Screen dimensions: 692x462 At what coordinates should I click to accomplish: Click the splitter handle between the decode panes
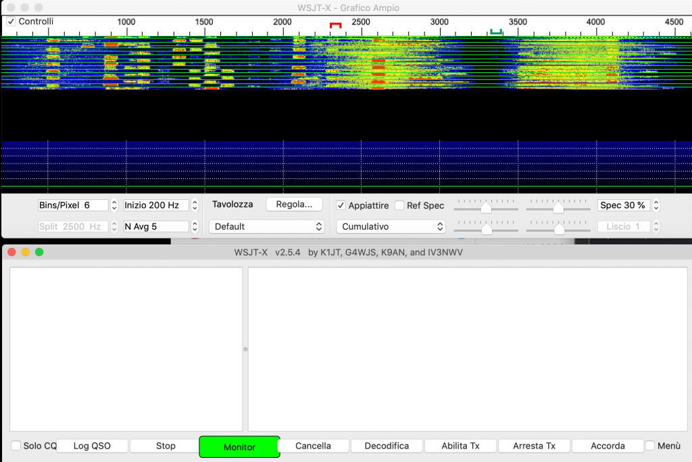(x=245, y=349)
